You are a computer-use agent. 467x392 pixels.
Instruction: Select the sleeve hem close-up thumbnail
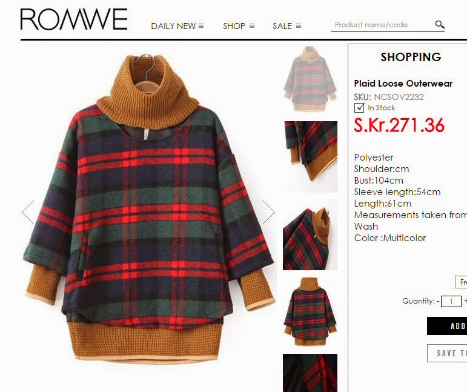coord(310,157)
